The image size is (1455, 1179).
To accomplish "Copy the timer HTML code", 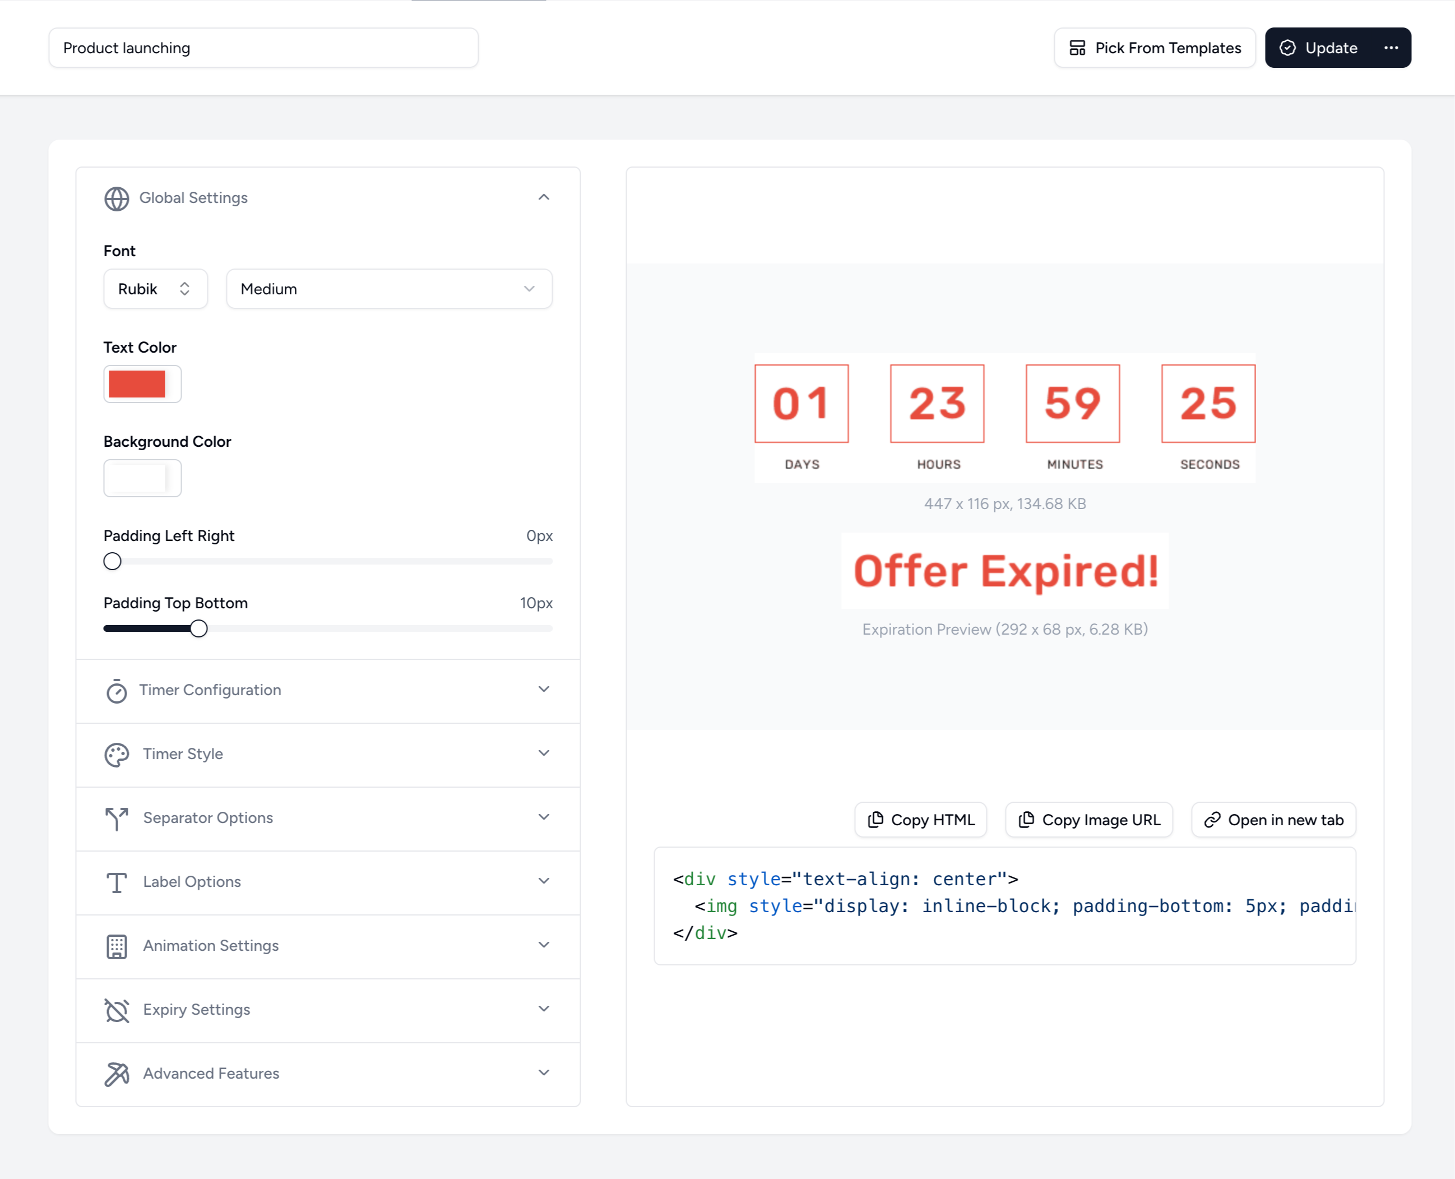I will [x=921, y=820].
